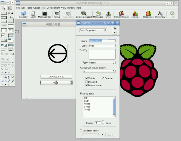Open Tutorials from the toolbar
The image size is (181, 141).
click(x=135, y=15)
